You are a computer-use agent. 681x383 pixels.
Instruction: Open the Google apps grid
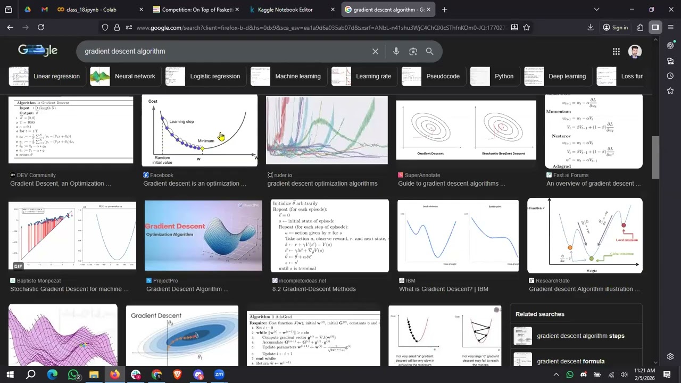(x=616, y=52)
